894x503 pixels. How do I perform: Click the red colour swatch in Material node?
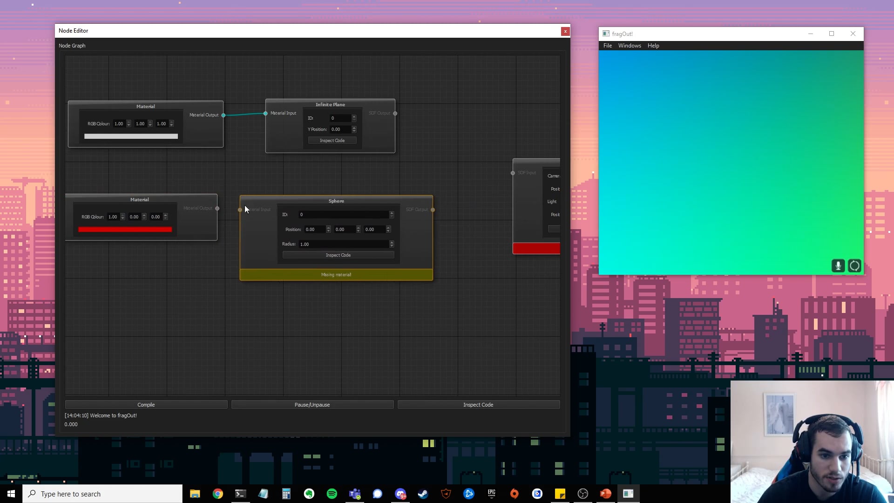pos(125,230)
